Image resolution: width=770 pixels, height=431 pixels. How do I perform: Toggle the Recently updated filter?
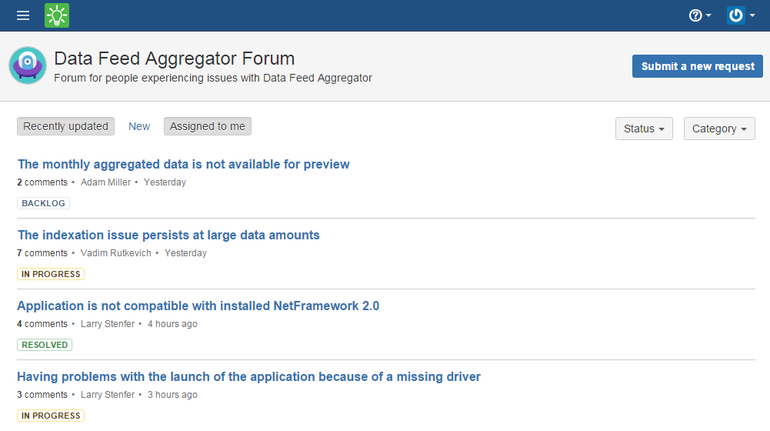66,126
